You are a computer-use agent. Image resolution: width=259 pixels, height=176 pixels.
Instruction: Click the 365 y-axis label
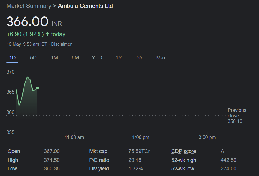[10, 92]
